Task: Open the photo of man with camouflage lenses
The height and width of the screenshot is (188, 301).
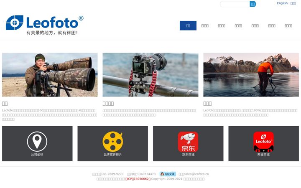Action: coord(50,75)
